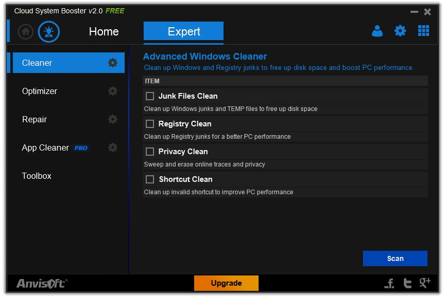
Task: Click the Repair settings gear icon
Action: point(113,119)
